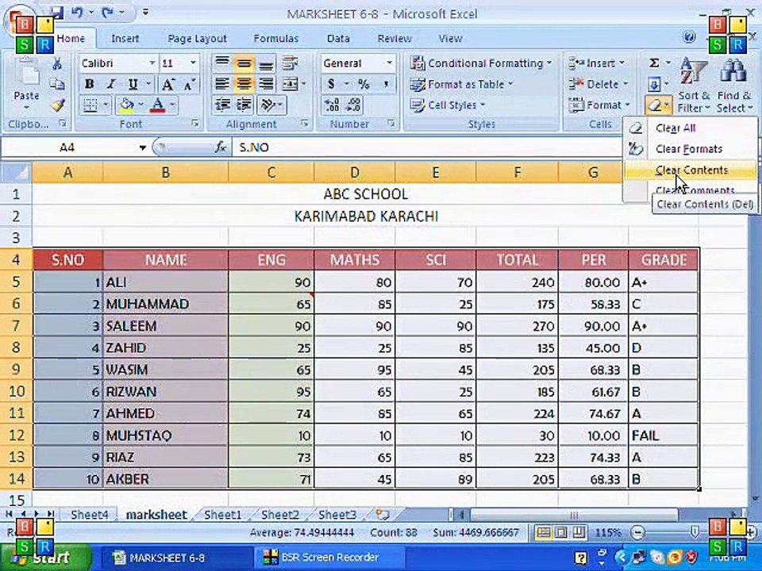Toggle Wrap Text icon
The width and height of the screenshot is (762, 571).
point(291,63)
